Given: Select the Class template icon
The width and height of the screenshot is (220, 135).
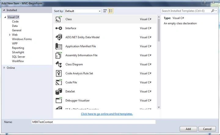Looking at the screenshot, I should click(59, 19).
